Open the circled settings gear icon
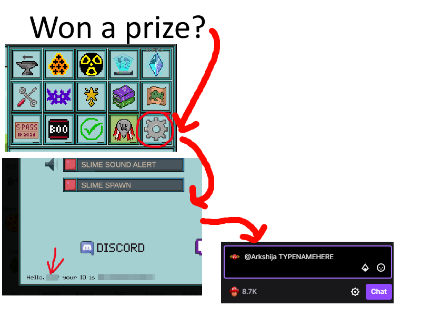 pos(156,129)
